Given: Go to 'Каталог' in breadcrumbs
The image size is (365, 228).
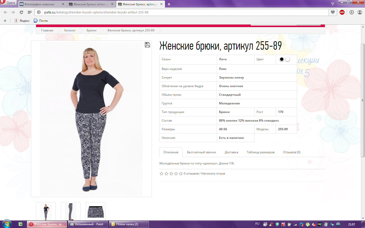Looking at the screenshot, I should tap(70, 30).
